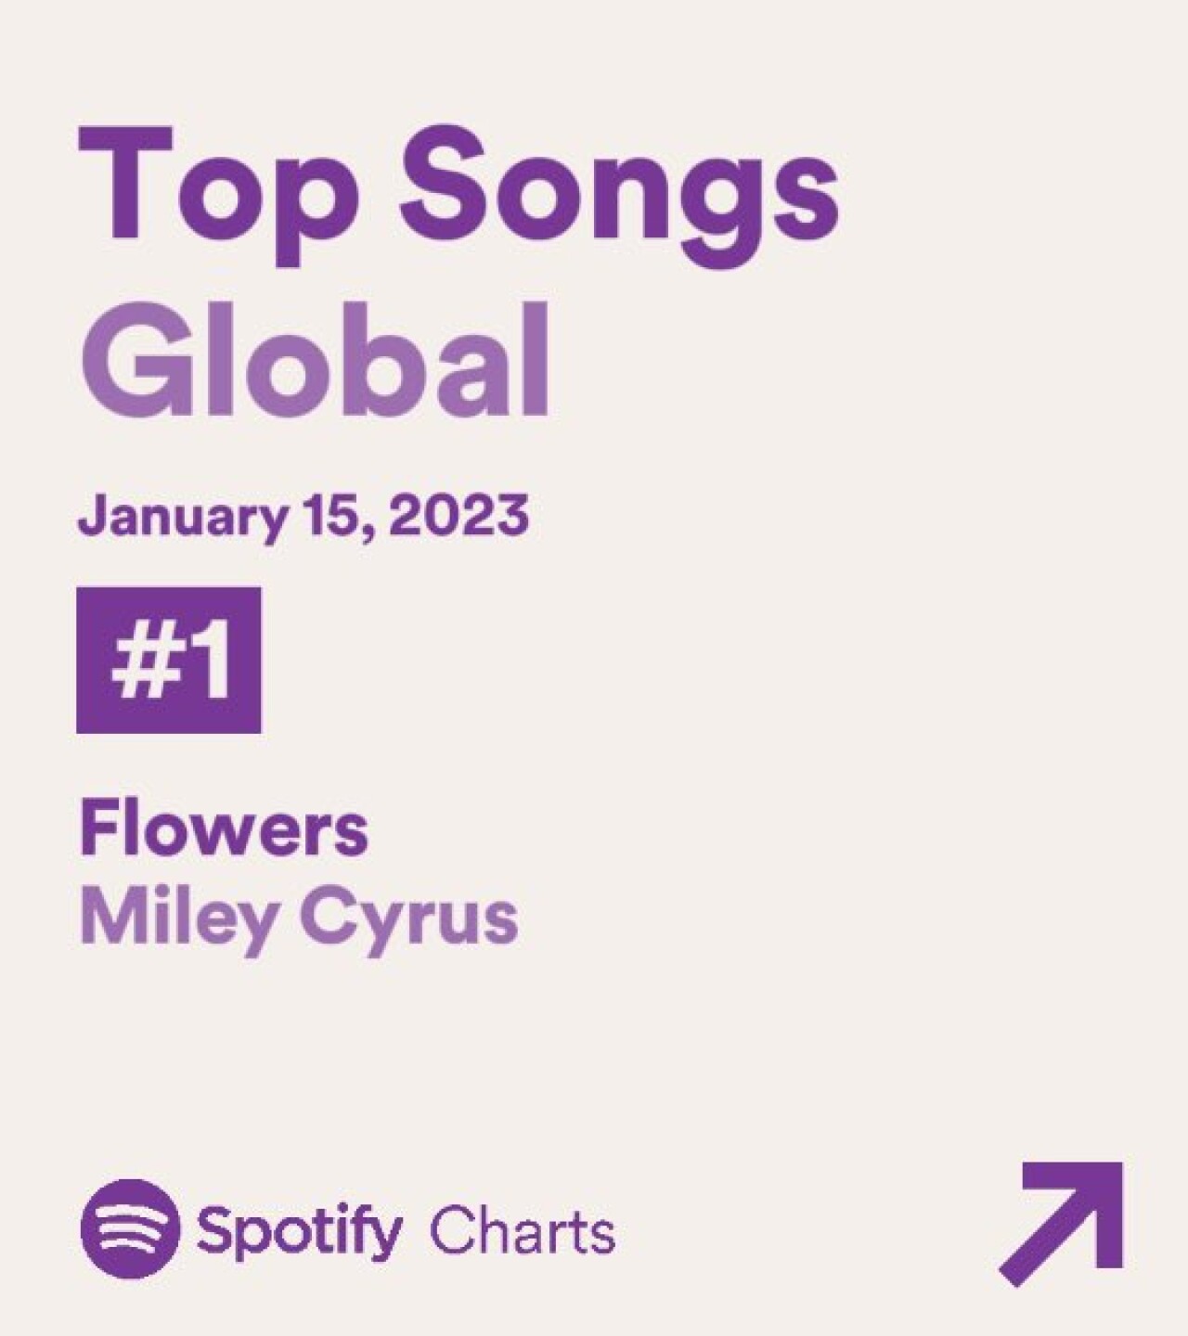
Task: Select the month January in the date
Action: (182, 516)
